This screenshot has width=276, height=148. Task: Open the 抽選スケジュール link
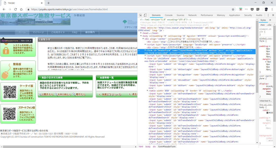coord(110,94)
